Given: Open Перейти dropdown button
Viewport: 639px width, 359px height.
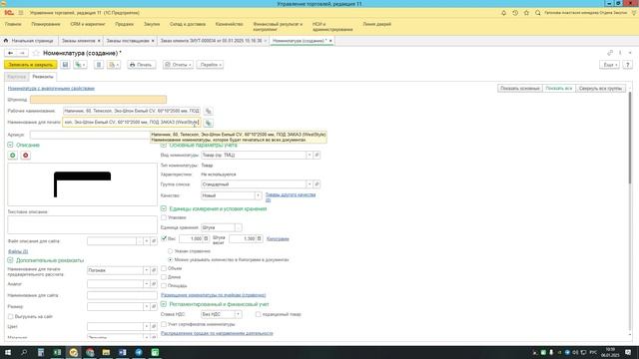Looking at the screenshot, I should 211,65.
